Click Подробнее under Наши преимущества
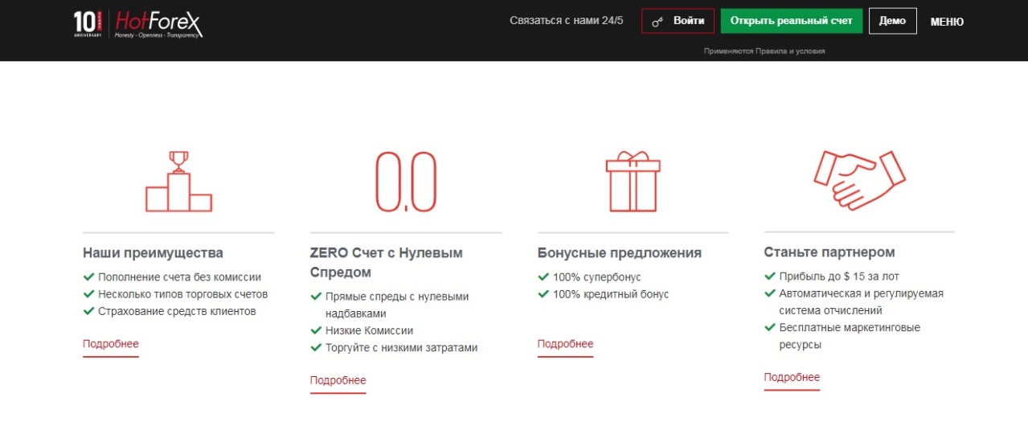The height and width of the screenshot is (422, 1028). pyautogui.click(x=111, y=344)
